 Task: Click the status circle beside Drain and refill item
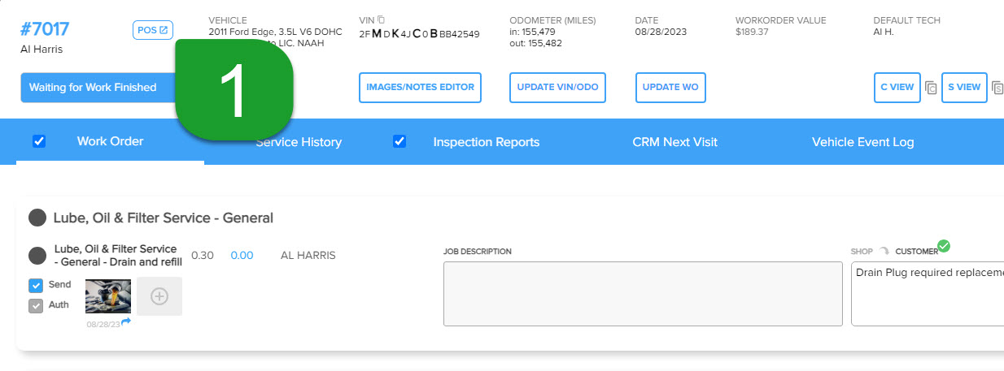[37, 256]
